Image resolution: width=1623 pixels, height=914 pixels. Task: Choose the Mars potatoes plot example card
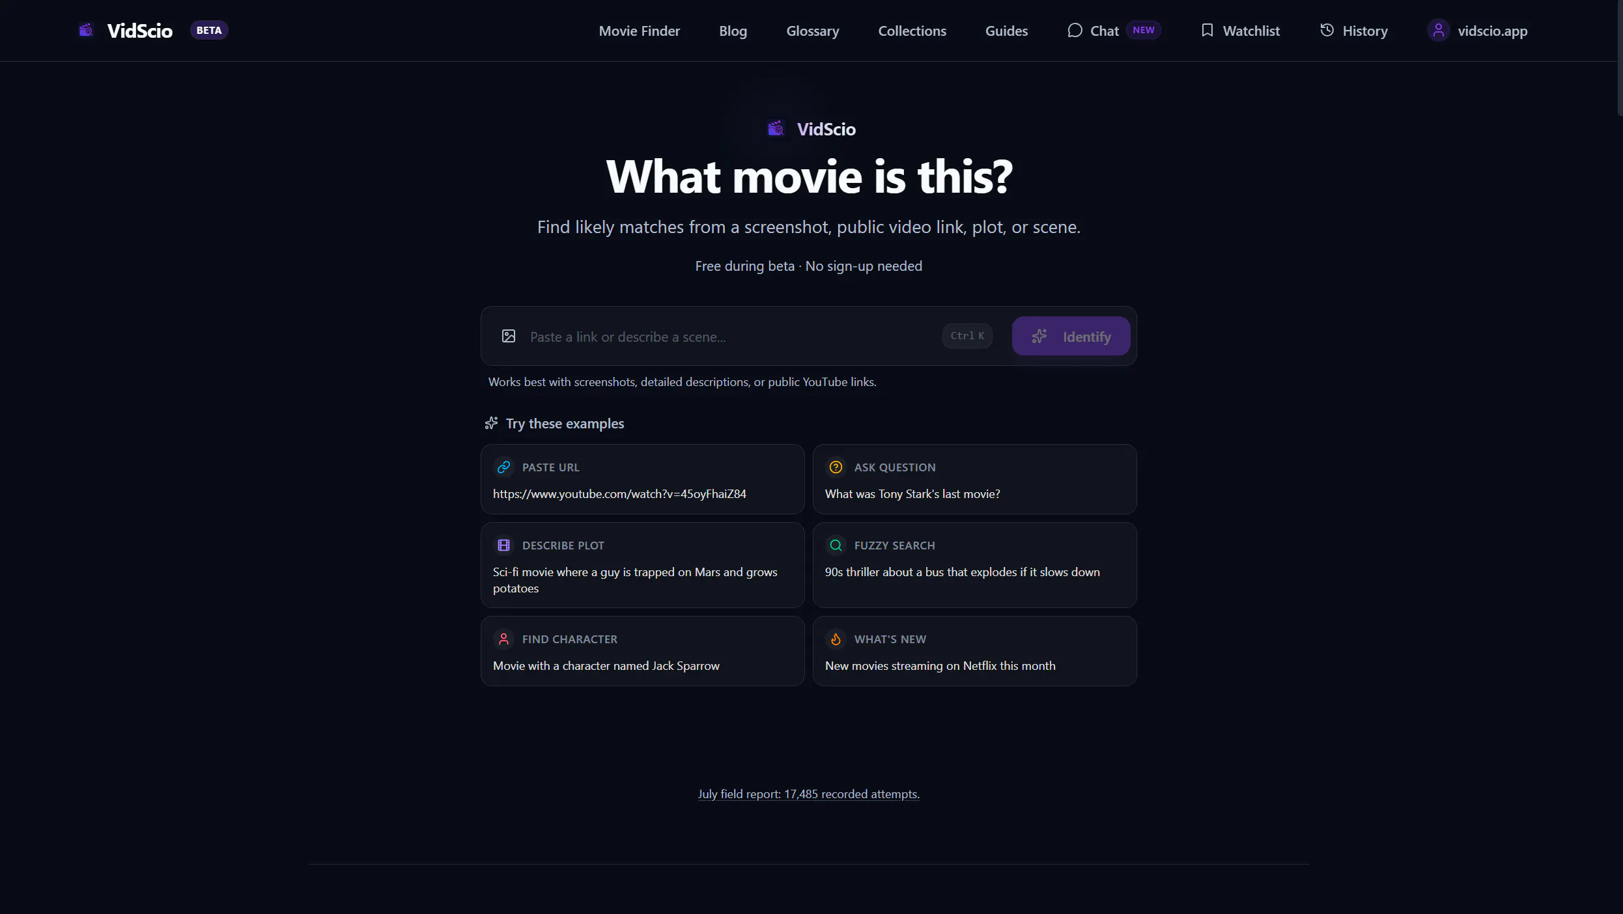point(642,565)
